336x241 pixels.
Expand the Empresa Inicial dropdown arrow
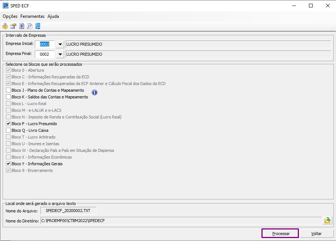60,44
